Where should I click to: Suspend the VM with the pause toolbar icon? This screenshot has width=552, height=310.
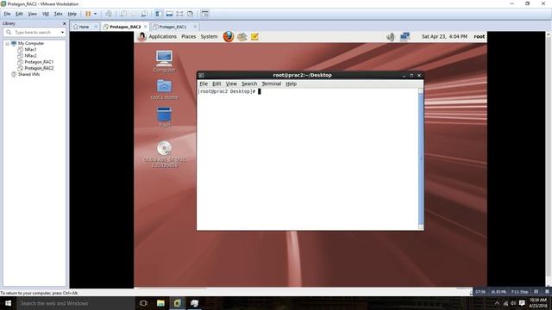click(x=88, y=14)
